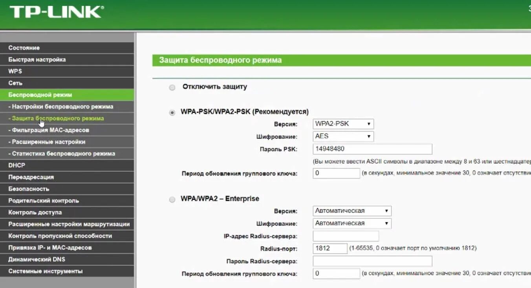Click the Отключить защиту label

click(215, 87)
